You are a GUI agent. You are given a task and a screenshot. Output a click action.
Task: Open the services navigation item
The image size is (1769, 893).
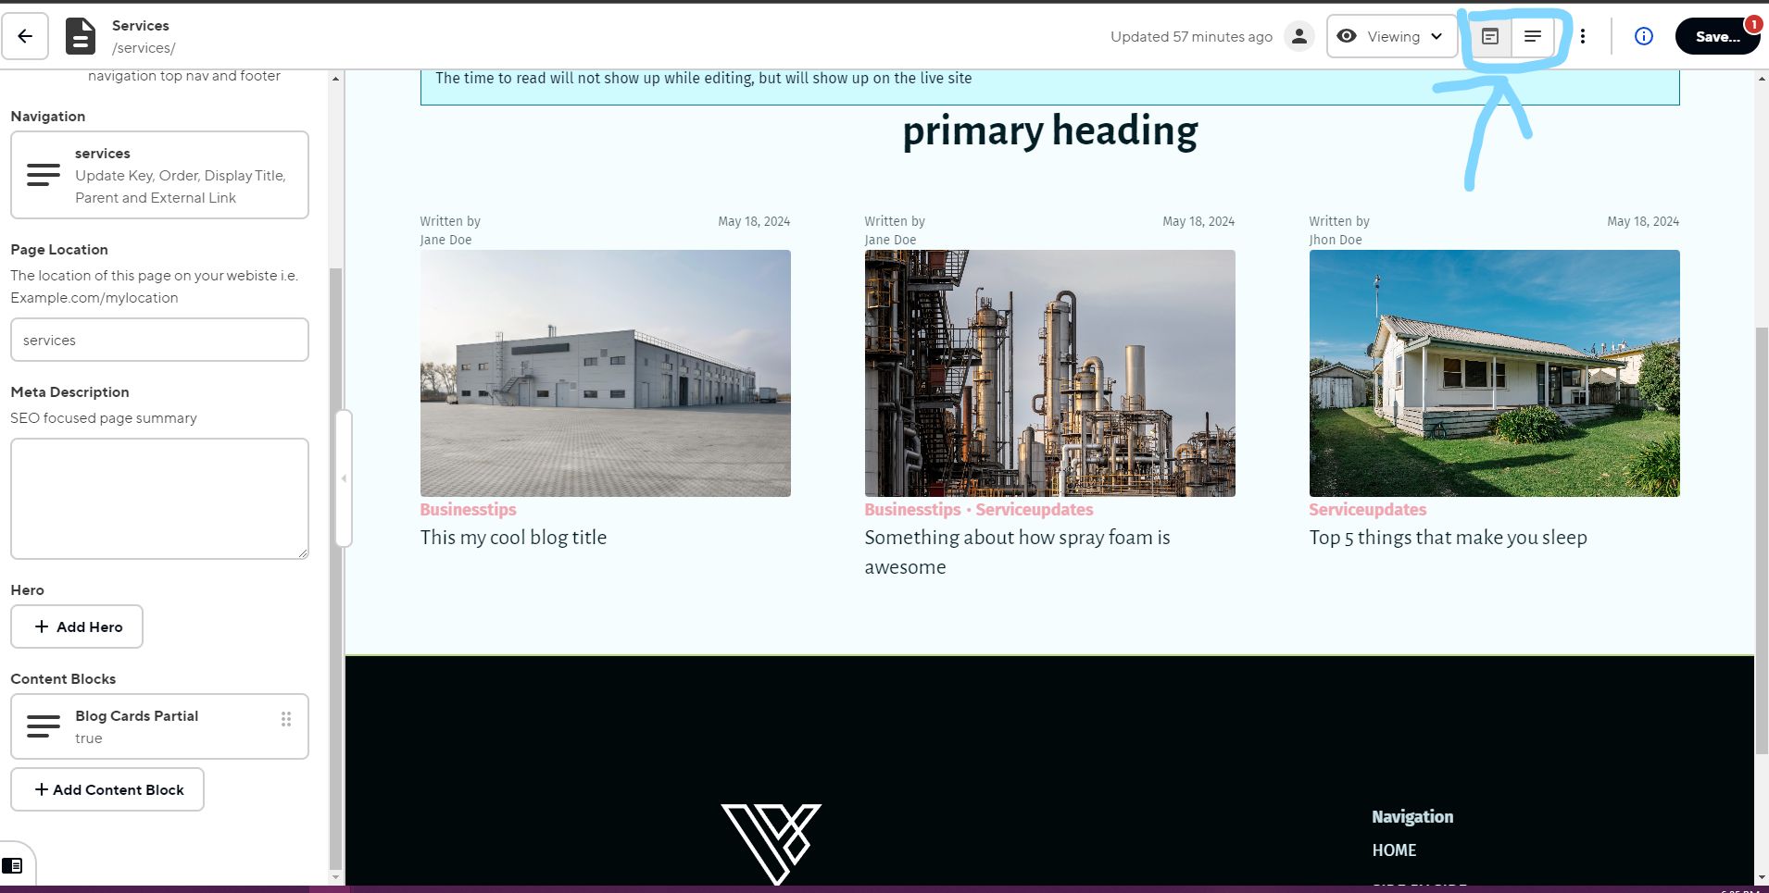point(159,175)
